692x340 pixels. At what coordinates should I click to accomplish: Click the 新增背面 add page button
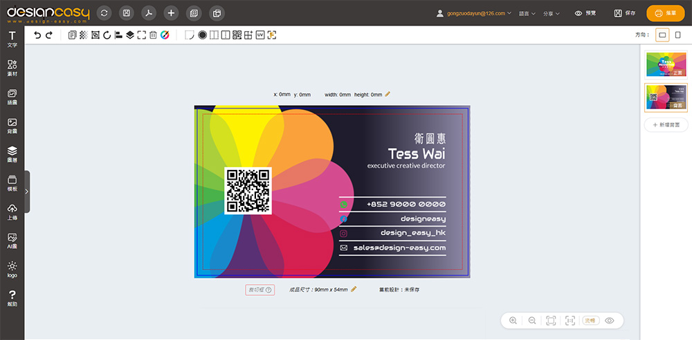pyautogui.click(x=666, y=125)
